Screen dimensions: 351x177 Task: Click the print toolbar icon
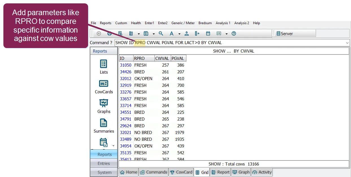110,33
